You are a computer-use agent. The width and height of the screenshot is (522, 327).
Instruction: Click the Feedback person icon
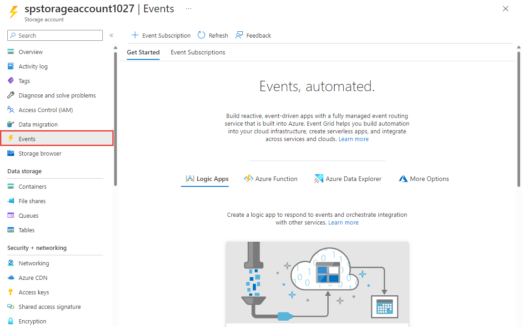point(239,35)
